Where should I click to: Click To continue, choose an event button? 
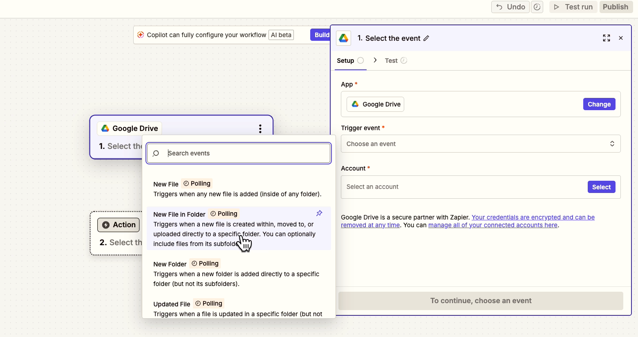[x=481, y=301]
